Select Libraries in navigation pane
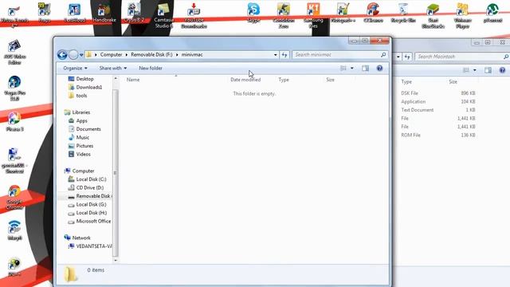510x287 pixels. click(77, 112)
